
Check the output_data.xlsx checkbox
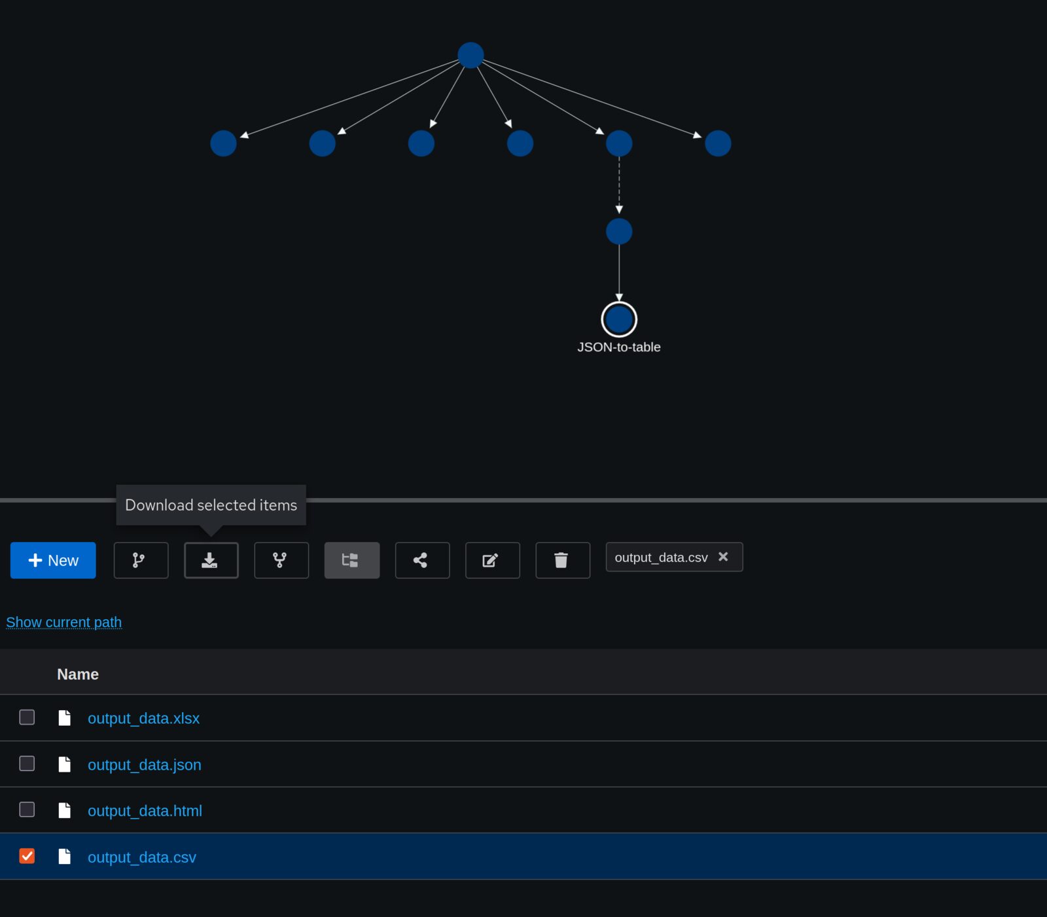[27, 717]
